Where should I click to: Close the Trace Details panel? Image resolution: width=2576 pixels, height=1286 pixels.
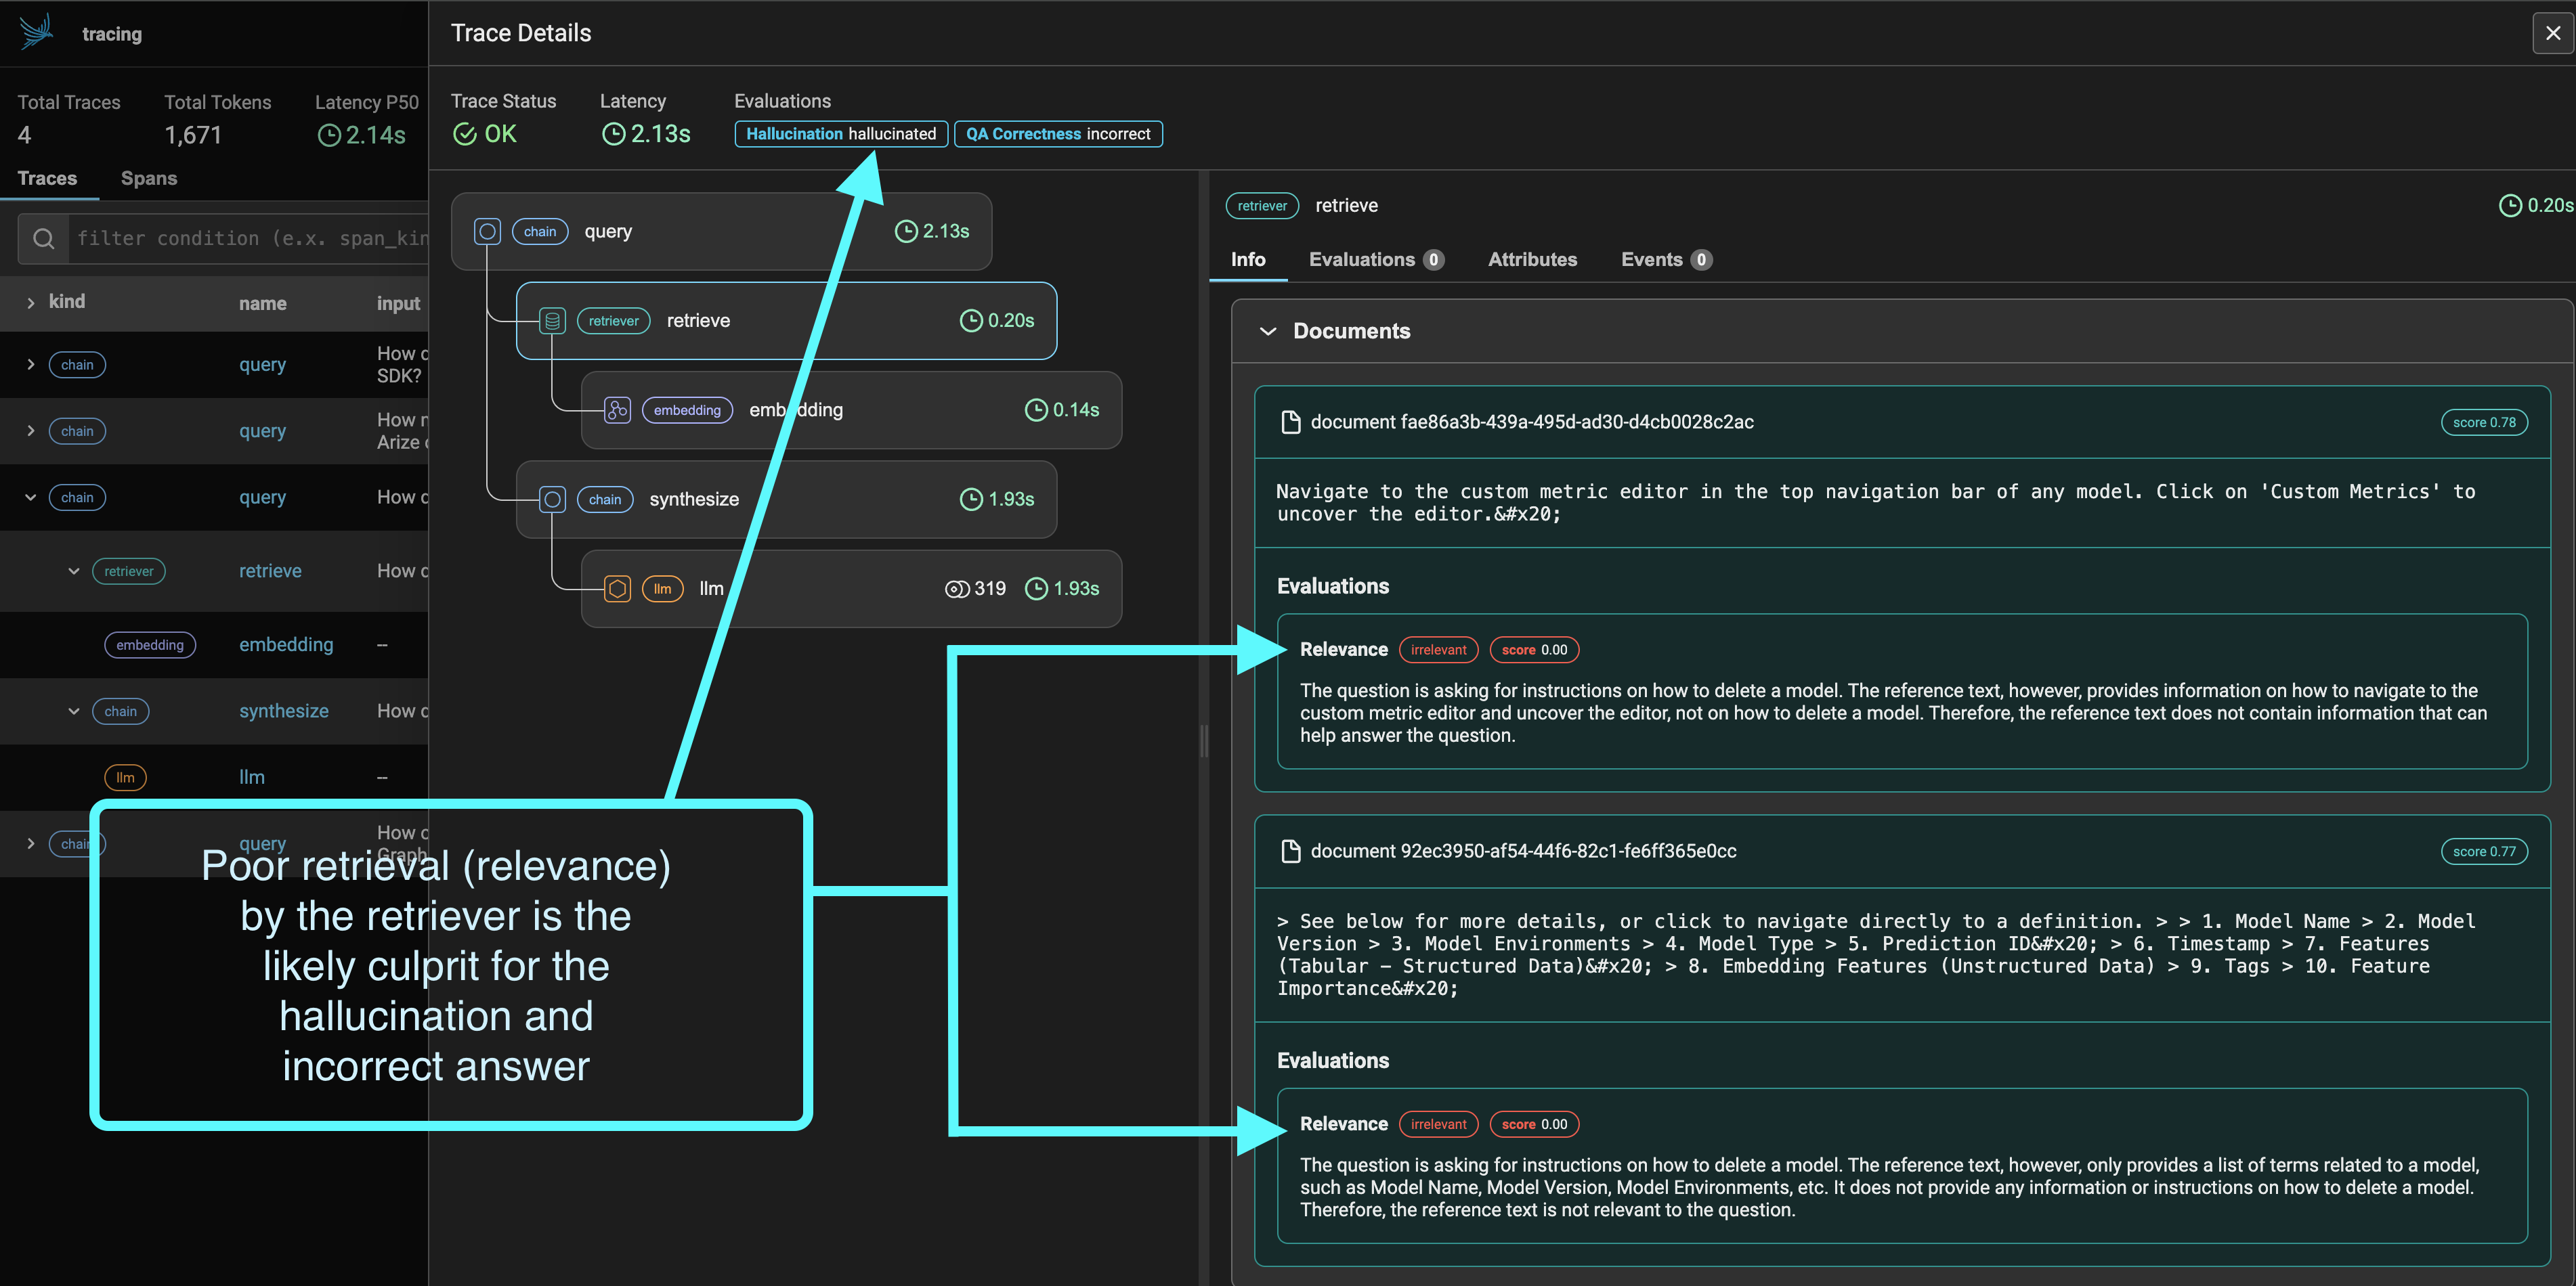click(x=2552, y=33)
